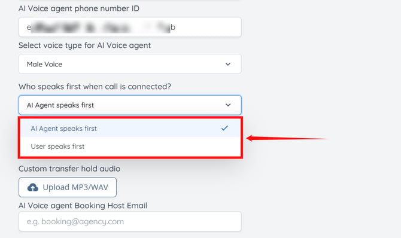Choose the 'AI Agent speaks first' option
The image size is (401, 238).
(130, 129)
